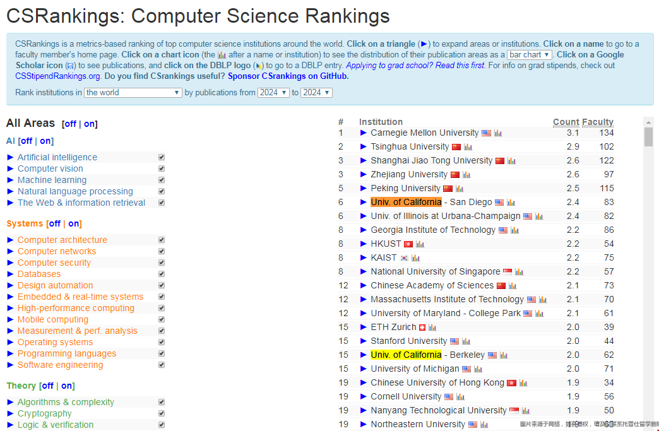The height and width of the screenshot is (431, 659).
Task: Click University of Michigan chart icon
Action: click(x=478, y=369)
